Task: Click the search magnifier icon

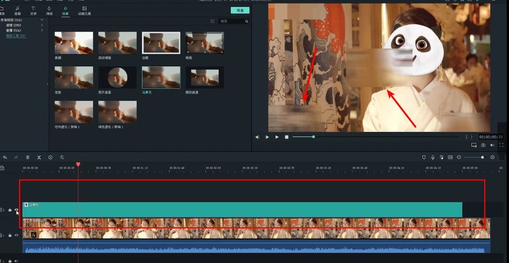Action: 247,21
